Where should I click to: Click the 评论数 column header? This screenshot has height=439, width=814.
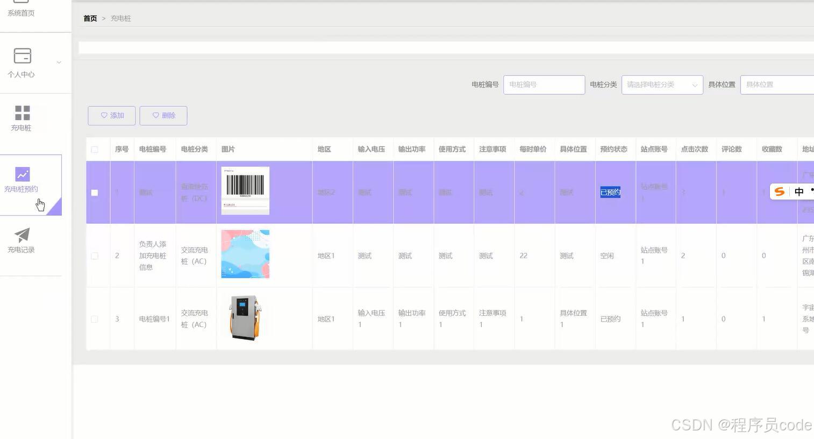click(x=732, y=149)
